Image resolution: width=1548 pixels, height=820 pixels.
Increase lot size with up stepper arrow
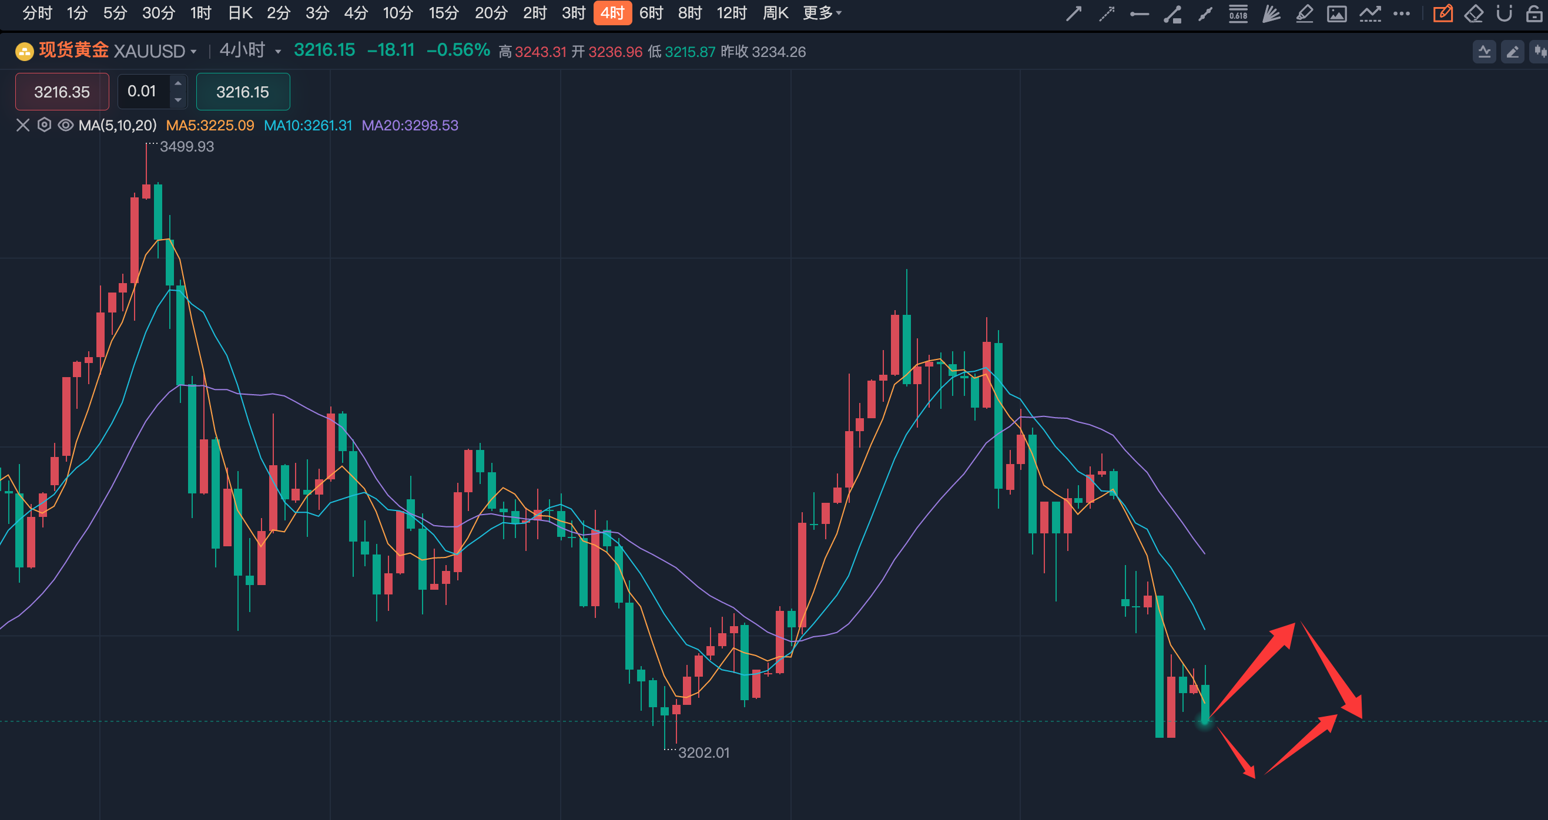click(178, 83)
